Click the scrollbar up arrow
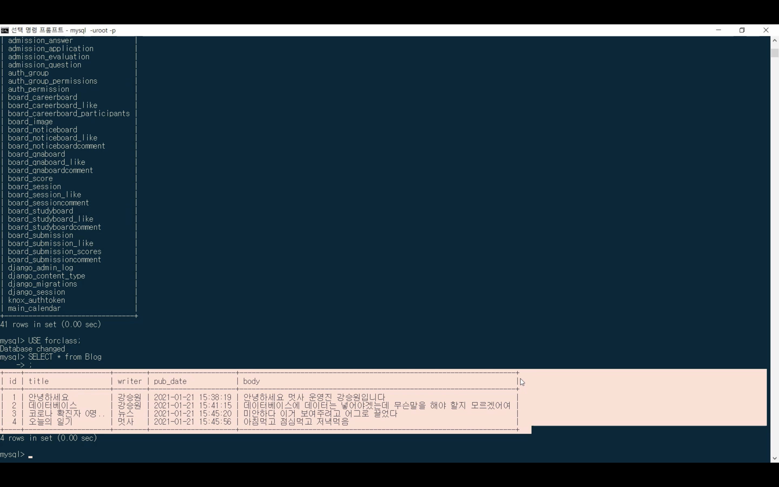Viewport: 779px width, 487px height. pyautogui.click(x=774, y=41)
